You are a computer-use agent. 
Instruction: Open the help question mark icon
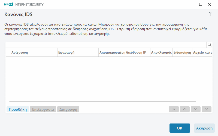[210, 14]
